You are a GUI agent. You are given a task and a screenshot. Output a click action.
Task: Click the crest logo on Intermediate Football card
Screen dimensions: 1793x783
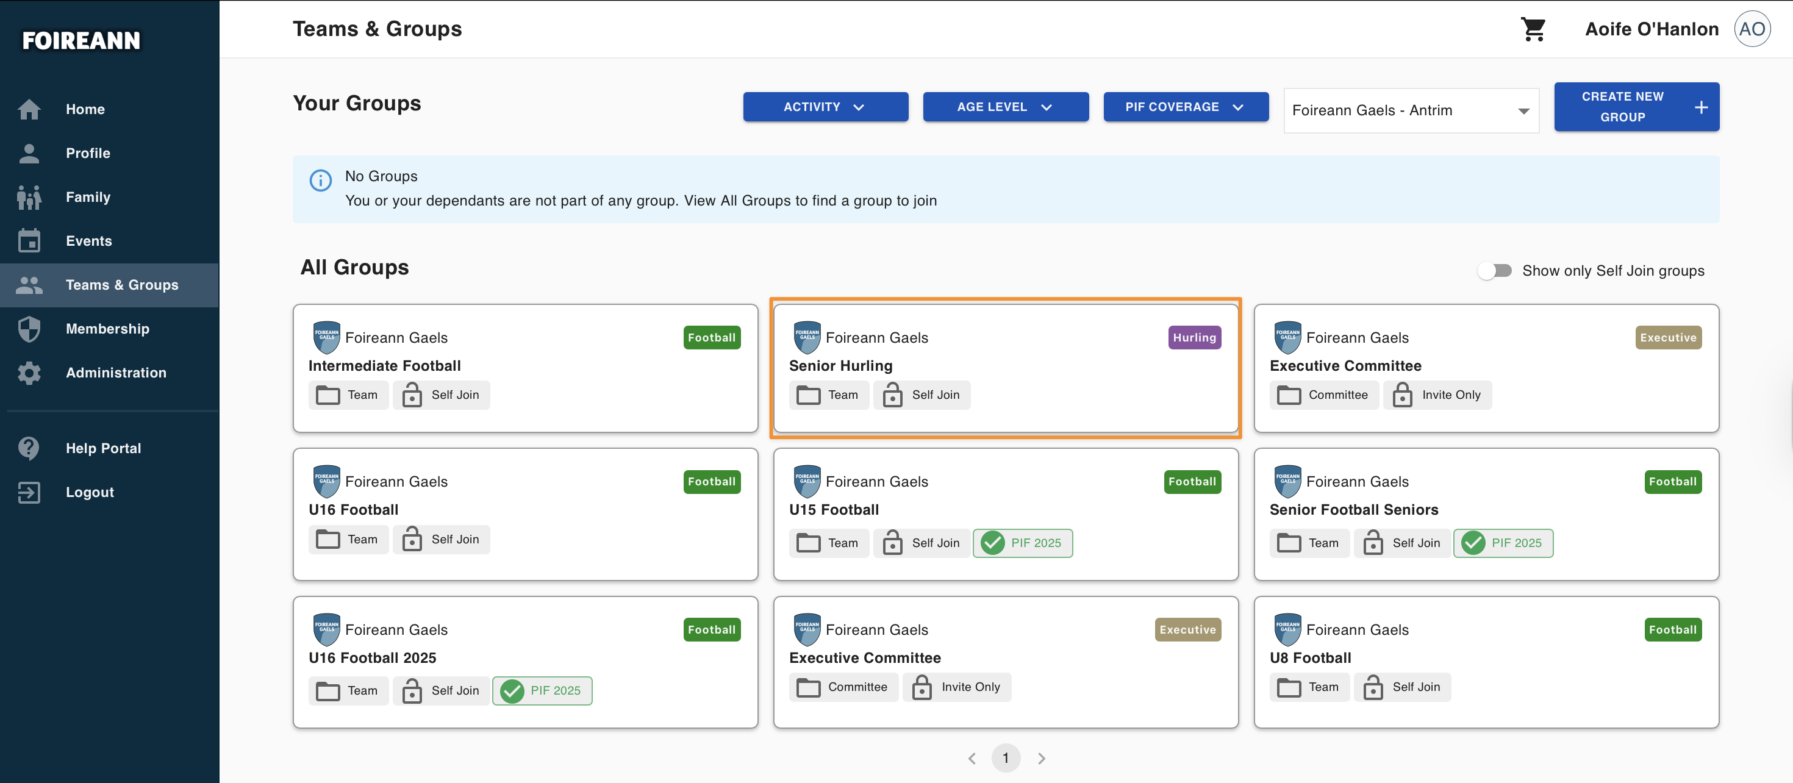(x=326, y=337)
